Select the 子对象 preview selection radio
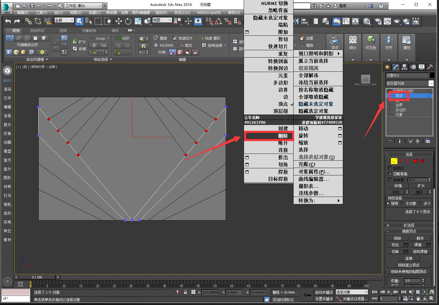The image size is (439, 305). [402, 203]
